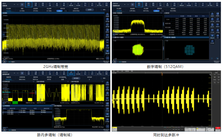Expand the mode dropdown arrow in 512QAM screen
This screenshot has height=139, width=222.
coord(125,5)
